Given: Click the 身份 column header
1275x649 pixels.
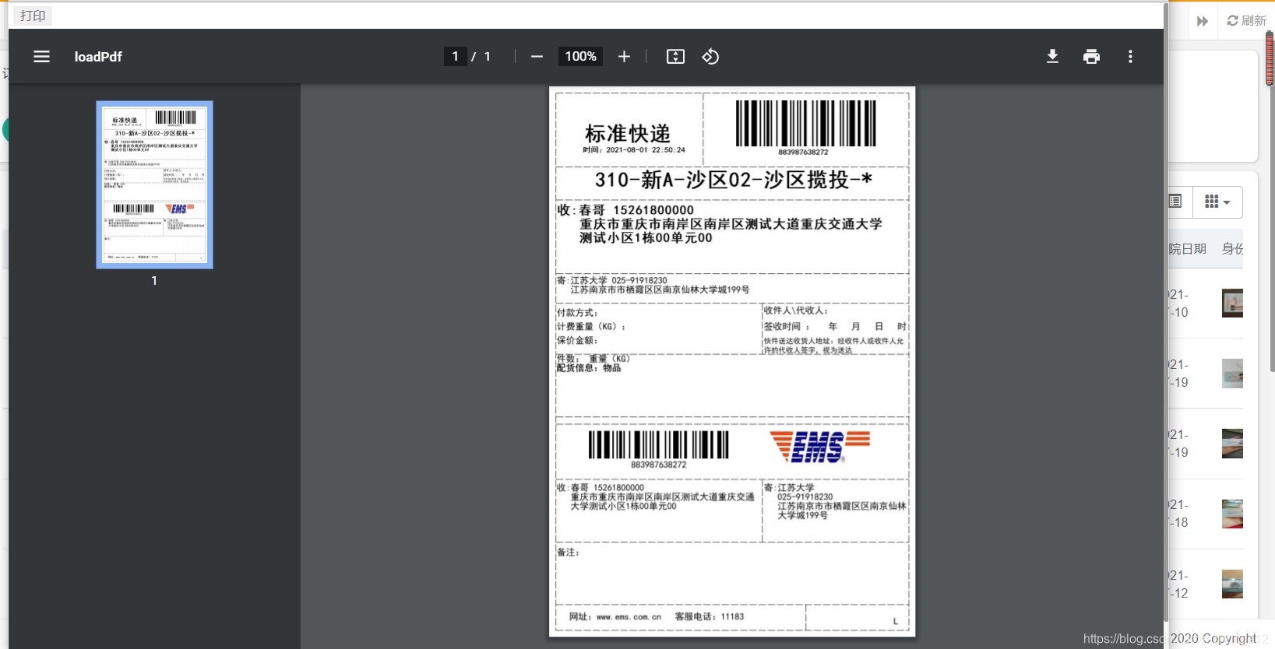Looking at the screenshot, I should click(x=1232, y=249).
